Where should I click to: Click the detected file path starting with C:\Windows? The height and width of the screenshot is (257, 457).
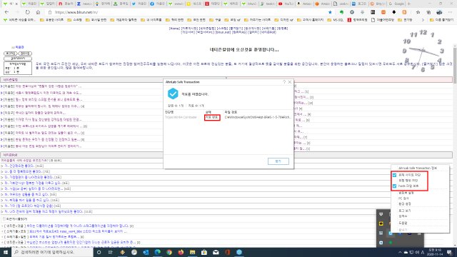[x=258, y=117]
